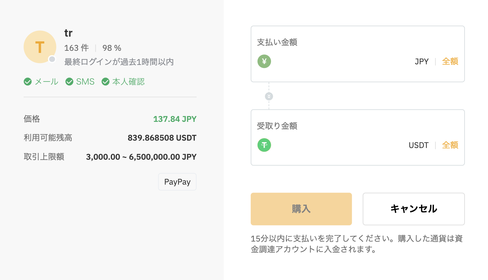Open seller profile name tr
This screenshot has height=280, width=488.
[x=68, y=33]
